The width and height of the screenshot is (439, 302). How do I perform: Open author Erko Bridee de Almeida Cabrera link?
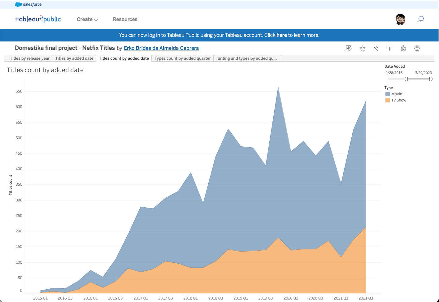pyautogui.click(x=161, y=48)
